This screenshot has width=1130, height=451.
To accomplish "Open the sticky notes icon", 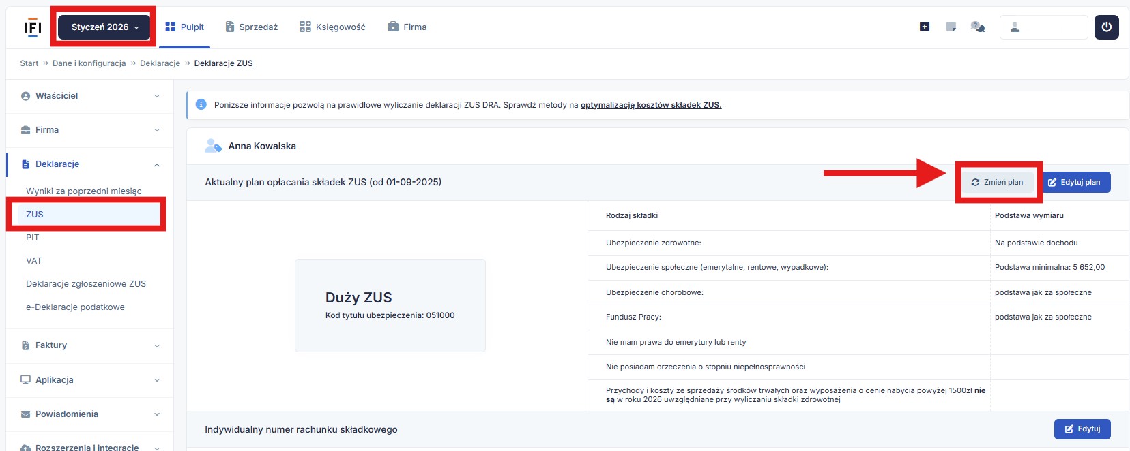I will tap(951, 27).
